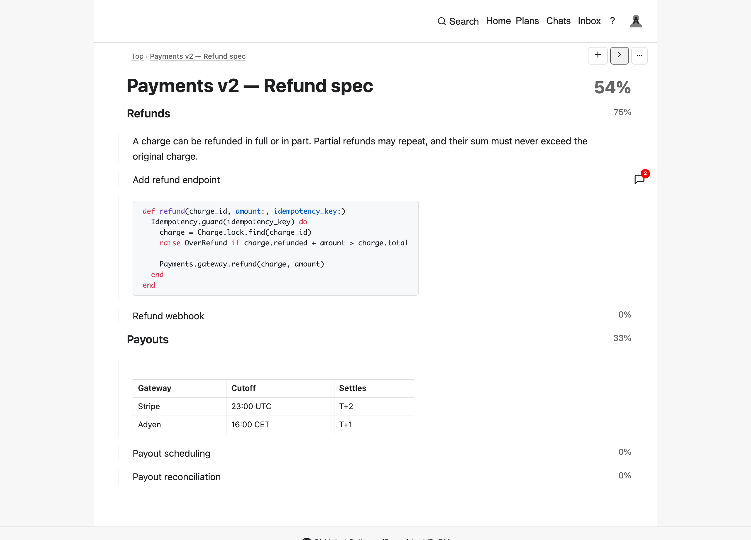Select the Refunds section heading
The image size is (751, 540).
click(x=148, y=113)
